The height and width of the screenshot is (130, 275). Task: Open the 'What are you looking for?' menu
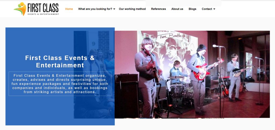[95, 9]
